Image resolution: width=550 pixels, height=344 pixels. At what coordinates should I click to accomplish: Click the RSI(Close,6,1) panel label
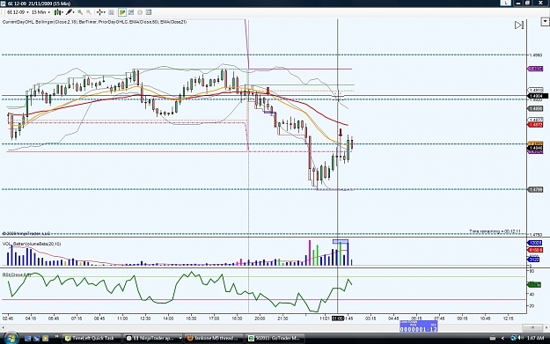(x=17, y=274)
